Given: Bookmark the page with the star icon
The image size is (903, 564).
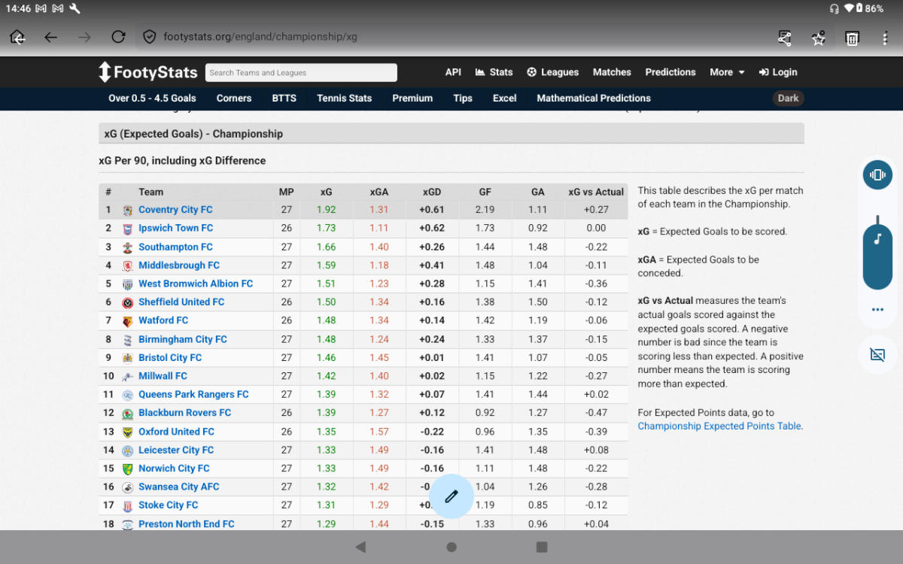Looking at the screenshot, I should pyautogui.click(x=819, y=38).
